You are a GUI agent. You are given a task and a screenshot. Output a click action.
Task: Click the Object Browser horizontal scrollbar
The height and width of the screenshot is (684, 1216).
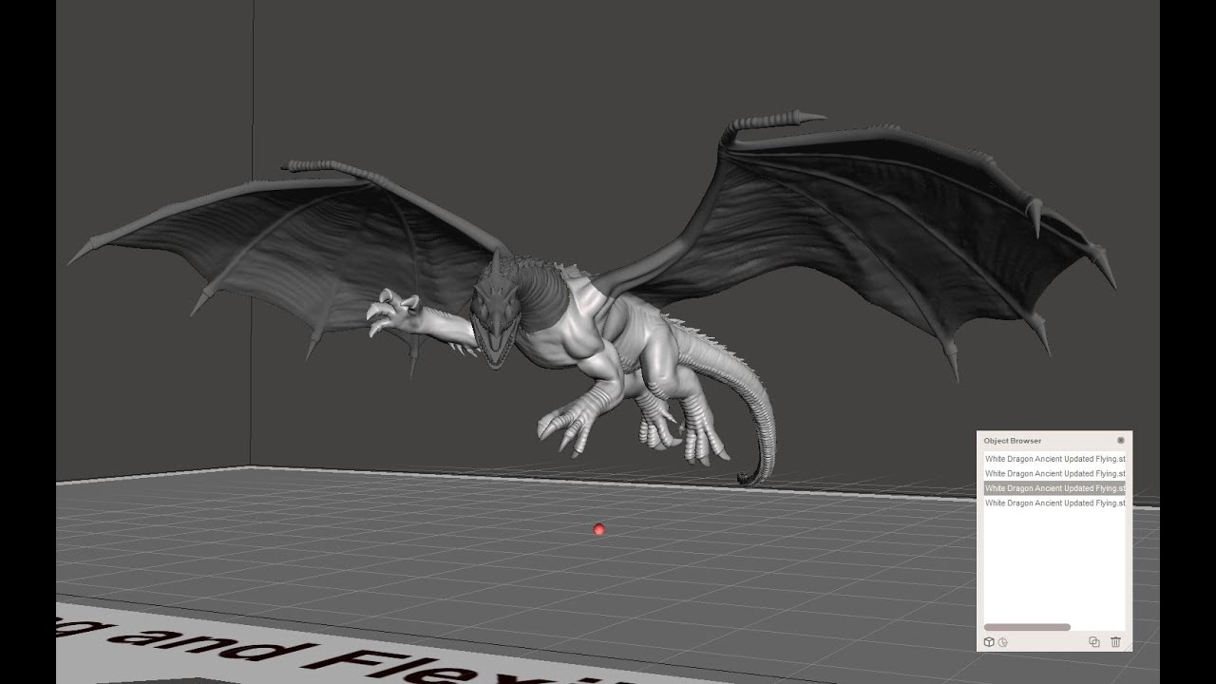coord(1027,627)
